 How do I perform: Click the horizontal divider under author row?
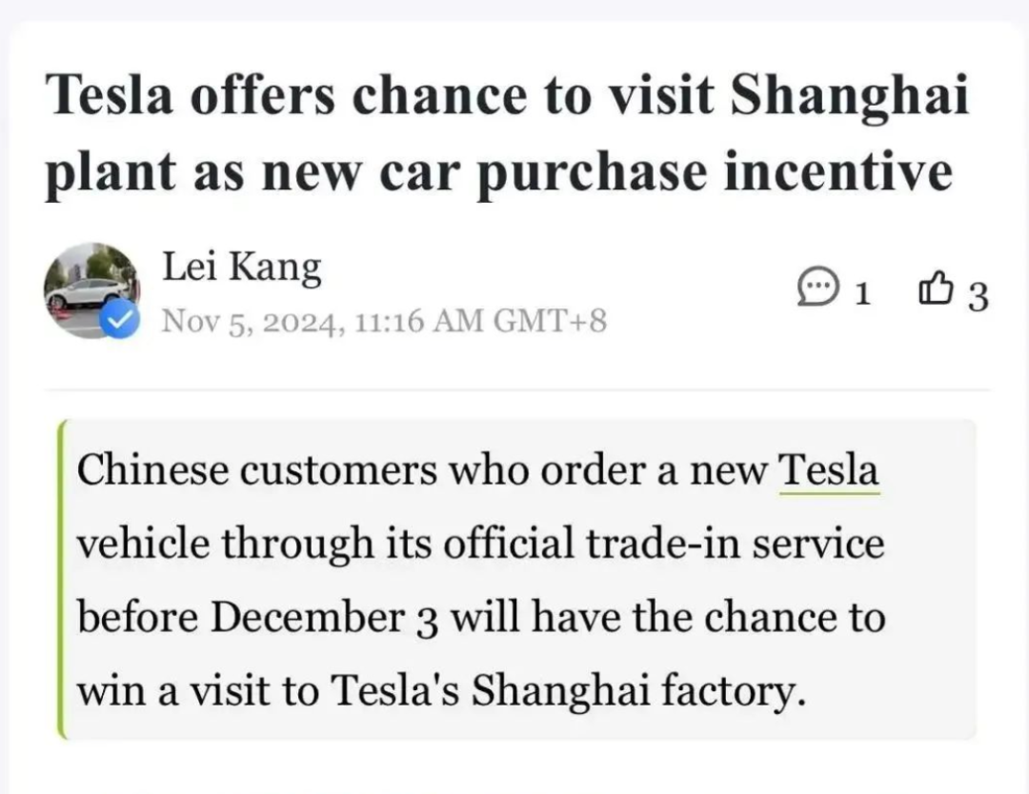click(x=517, y=390)
